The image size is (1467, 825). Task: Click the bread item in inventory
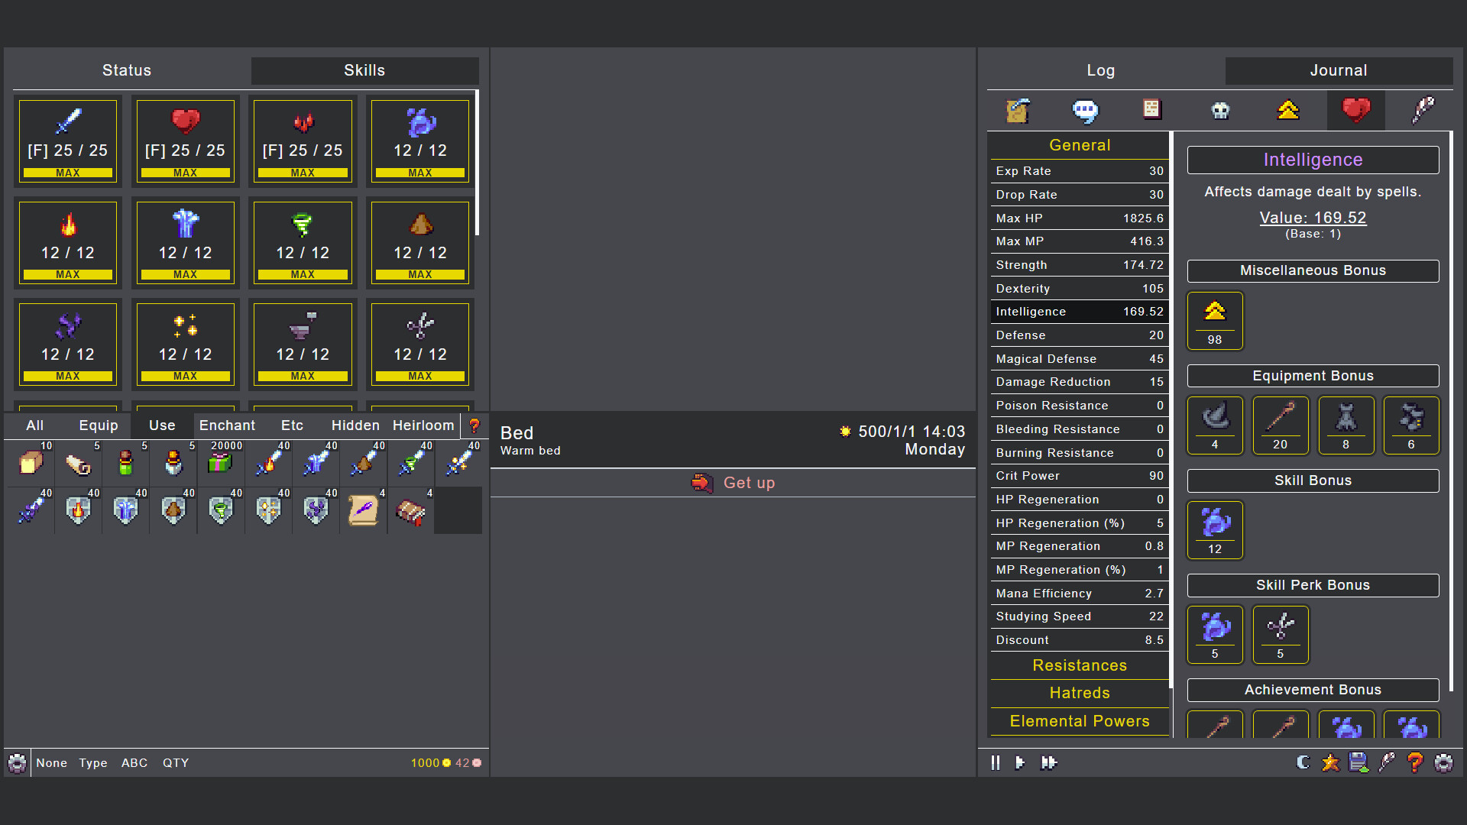tap(31, 462)
